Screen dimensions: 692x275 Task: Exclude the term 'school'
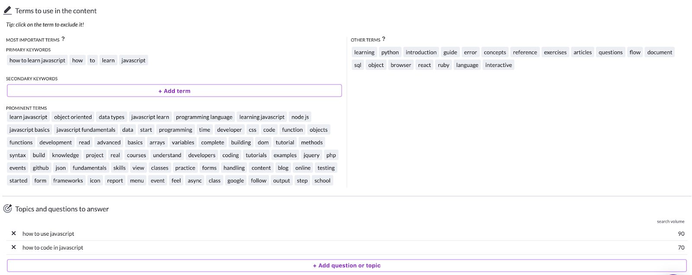pyautogui.click(x=322, y=180)
